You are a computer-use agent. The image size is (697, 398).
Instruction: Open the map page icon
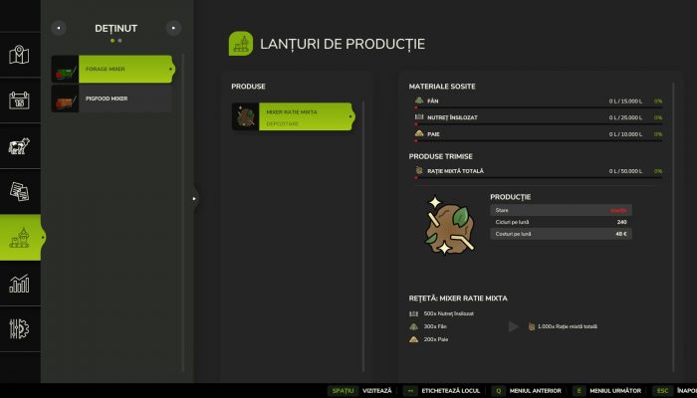pyautogui.click(x=19, y=55)
